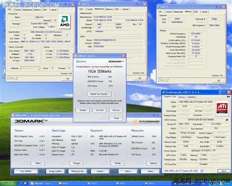Open the Memory tab in the CPU-Z CPU window
The height and width of the screenshot is (186, 232).
pos(38,10)
